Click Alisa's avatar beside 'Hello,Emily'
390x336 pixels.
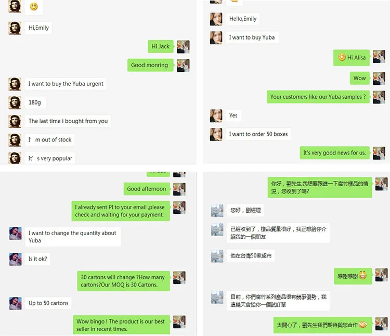tap(216, 19)
